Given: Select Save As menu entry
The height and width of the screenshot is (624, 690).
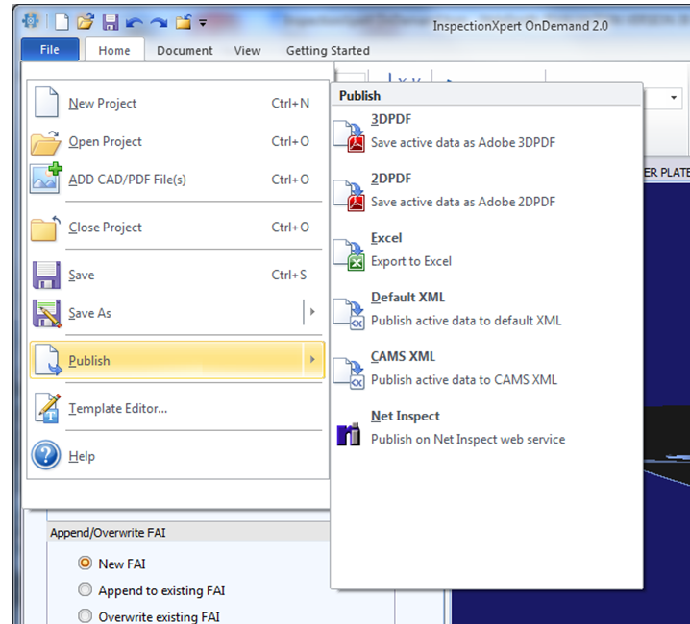Looking at the screenshot, I should 166,313.
